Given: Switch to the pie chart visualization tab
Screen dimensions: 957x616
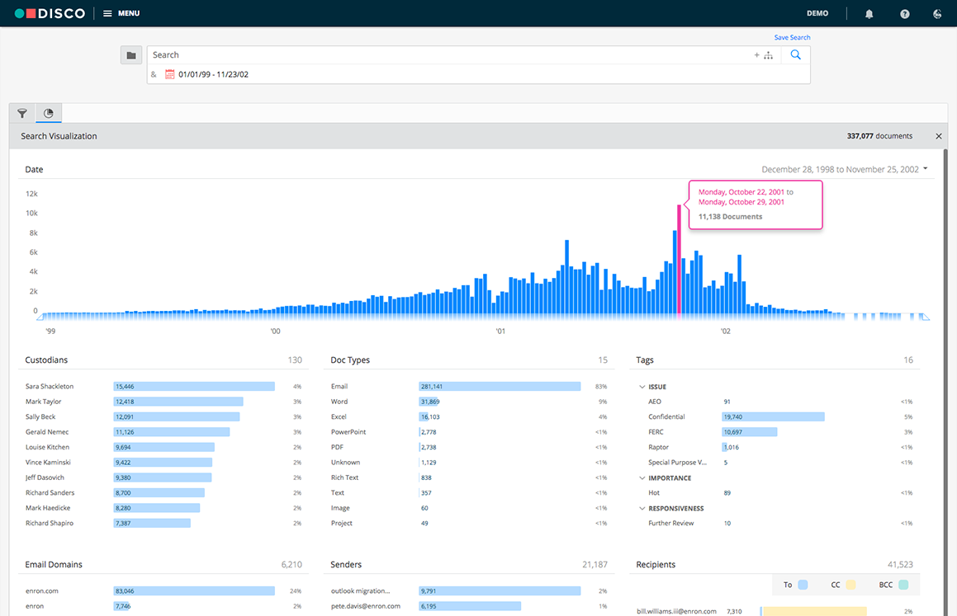Looking at the screenshot, I should point(48,113).
